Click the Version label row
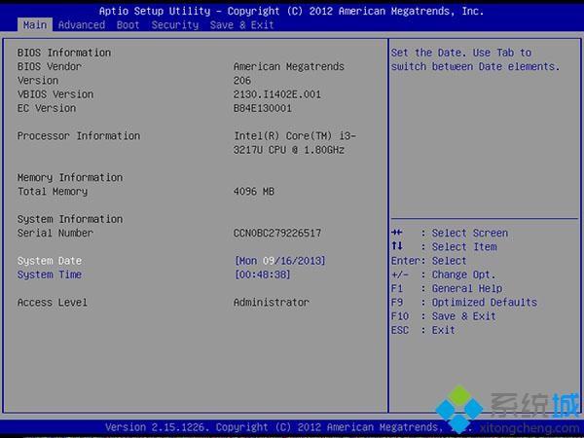 point(38,81)
